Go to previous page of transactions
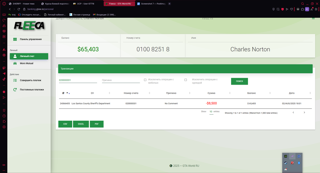This screenshot has width=320, height=173. coord(293,112)
